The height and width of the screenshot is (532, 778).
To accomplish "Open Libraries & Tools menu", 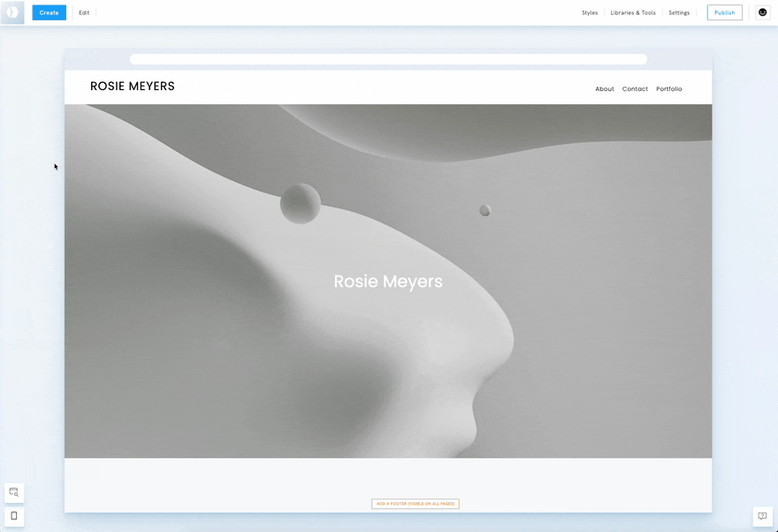I will [633, 13].
